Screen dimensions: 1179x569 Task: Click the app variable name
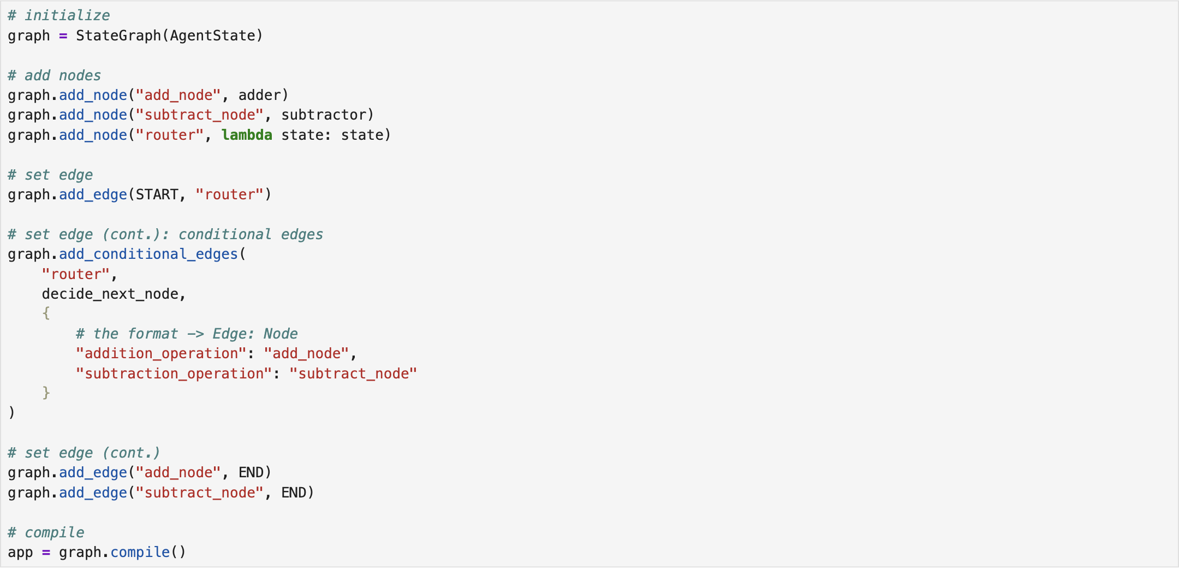[x=20, y=553]
